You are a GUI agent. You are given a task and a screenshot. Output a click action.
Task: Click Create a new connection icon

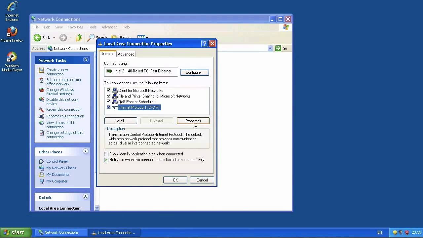point(41,70)
